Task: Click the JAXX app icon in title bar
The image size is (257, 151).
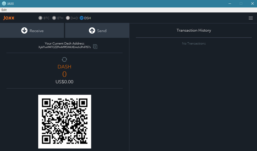Action: point(4,3)
